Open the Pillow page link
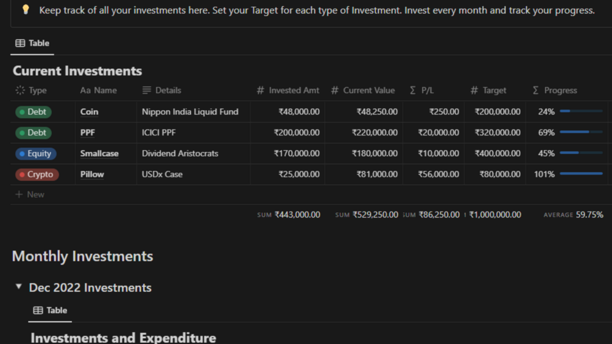 pos(92,174)
